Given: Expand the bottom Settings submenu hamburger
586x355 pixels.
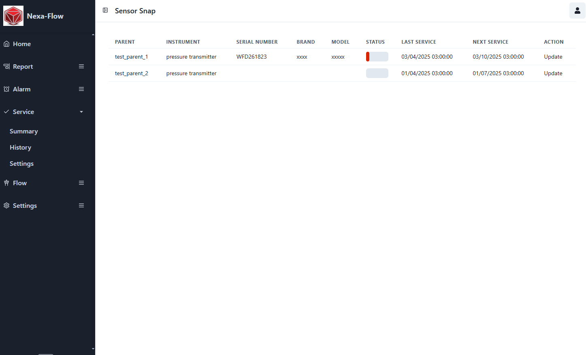Looking at the screenshot, I should pos(81,205).
